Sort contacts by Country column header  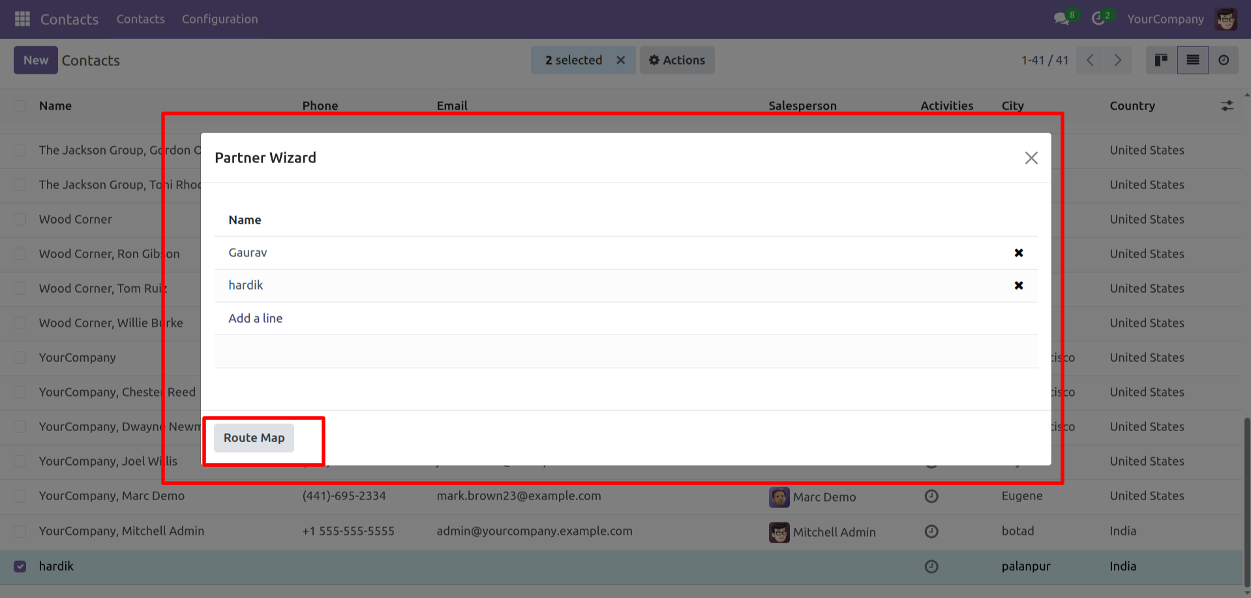point(1132,106)
